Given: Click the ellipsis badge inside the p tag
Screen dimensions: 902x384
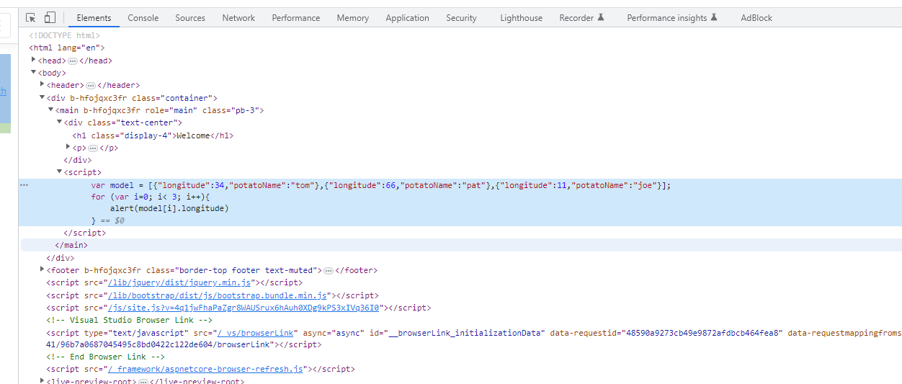Looking at the screenshot, I should (x=93, y=148).
